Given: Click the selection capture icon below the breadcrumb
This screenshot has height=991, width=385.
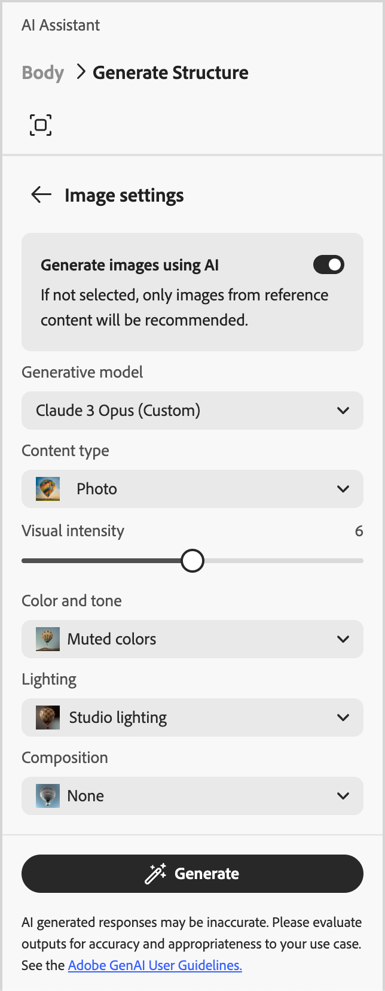Looking at the screenshot, I should [40, 125].
